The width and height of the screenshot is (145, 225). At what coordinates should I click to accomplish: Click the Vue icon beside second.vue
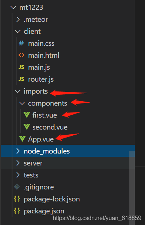click(27, 127)
